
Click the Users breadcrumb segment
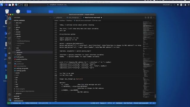[56, 21]
